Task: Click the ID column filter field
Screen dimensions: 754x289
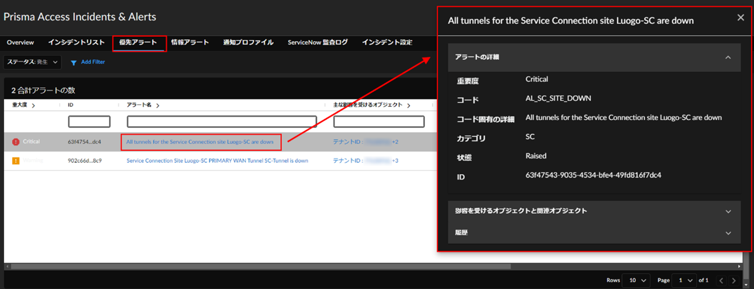Action: pos(89,122)
